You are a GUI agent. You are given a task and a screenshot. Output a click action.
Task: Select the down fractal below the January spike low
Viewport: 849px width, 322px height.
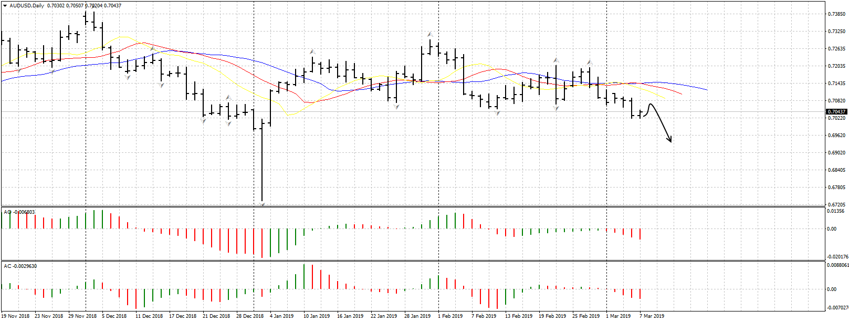[262, 204]
